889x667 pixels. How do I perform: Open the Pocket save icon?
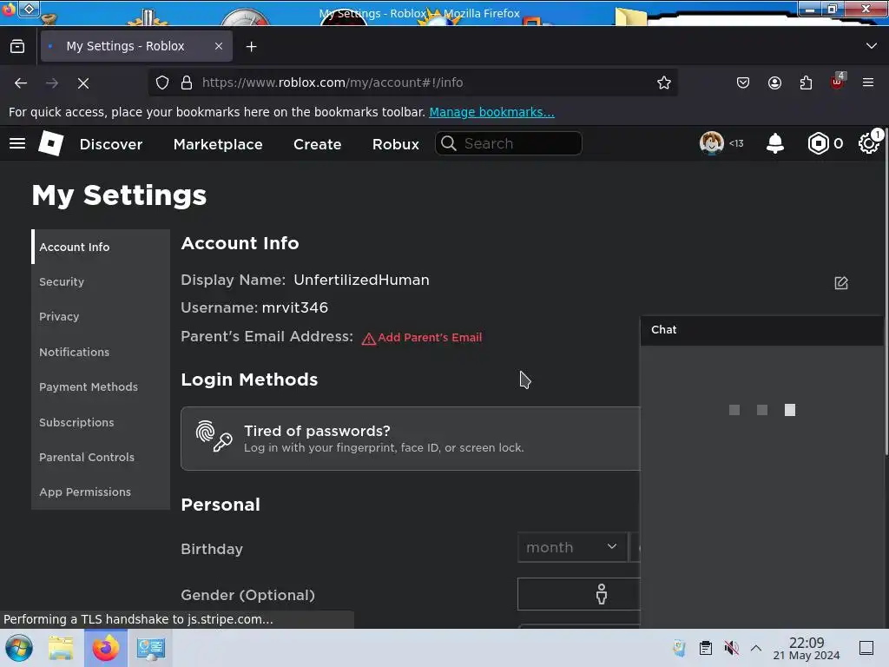click(x=743, y=83)
